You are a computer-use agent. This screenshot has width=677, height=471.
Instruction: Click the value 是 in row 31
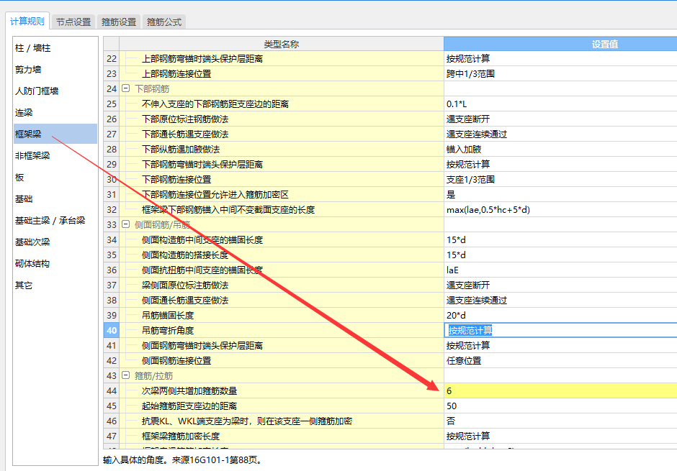560,194
